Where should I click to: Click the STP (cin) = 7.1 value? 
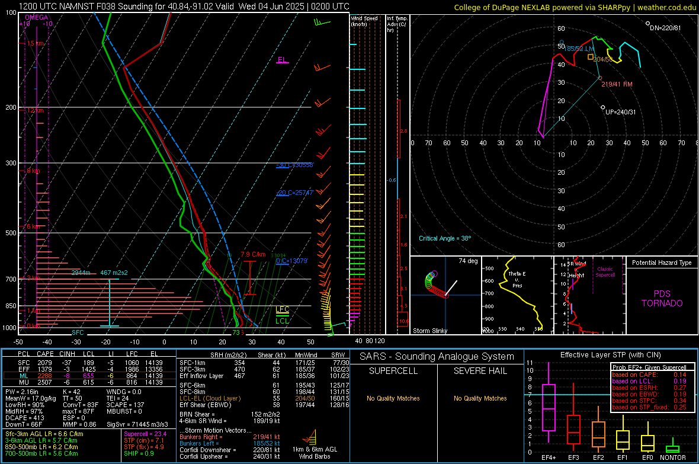(144, 440)
